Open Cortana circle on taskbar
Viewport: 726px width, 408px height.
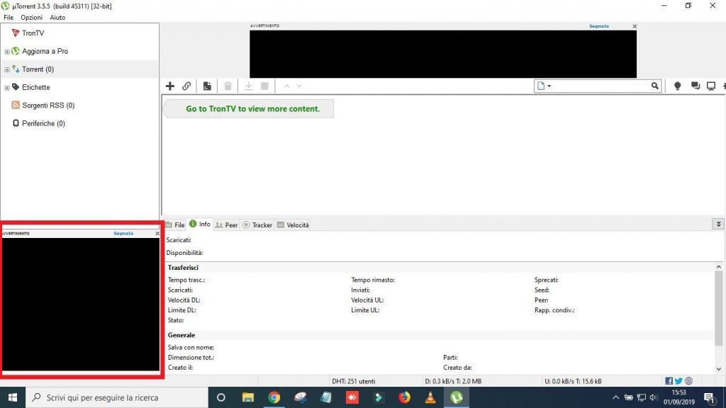[x=221, y=397]
